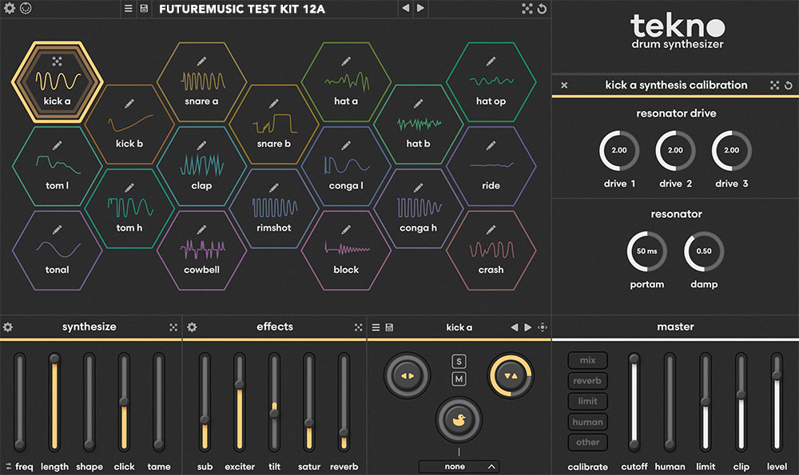Randomize calibration panel with dice icon

[774, 85]
